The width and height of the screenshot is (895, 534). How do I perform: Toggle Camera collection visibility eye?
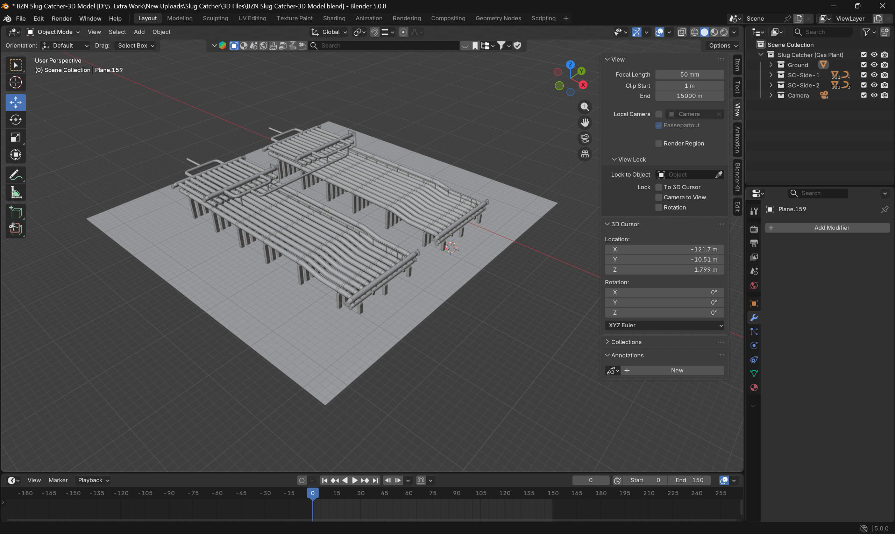[874, 95]
